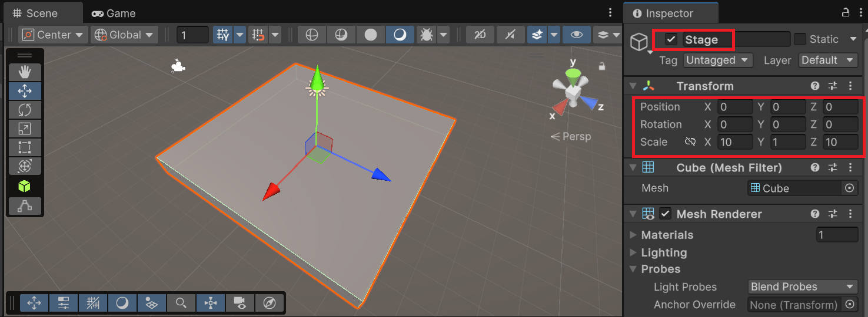The height and width of the screenshot is (317, 868).
Task: Uncheck the Stage active checkbox
Action: 671,39
